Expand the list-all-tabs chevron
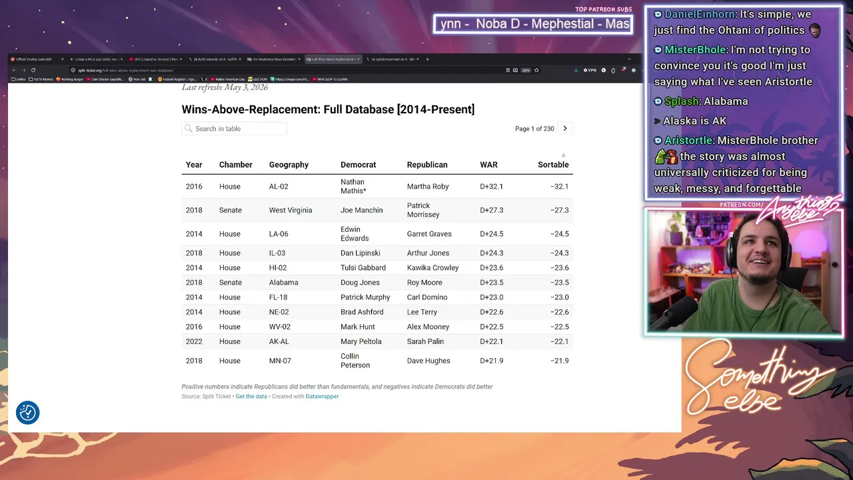 [x=629, y=59]
